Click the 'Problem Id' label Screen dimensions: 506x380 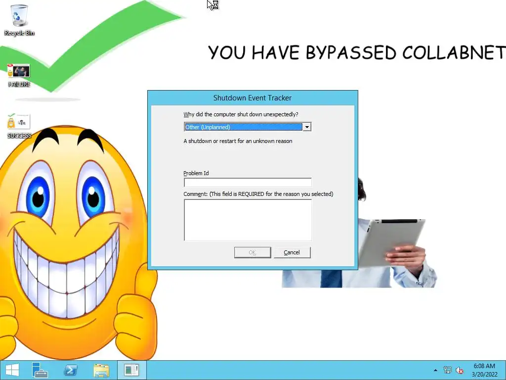[196, 173]
